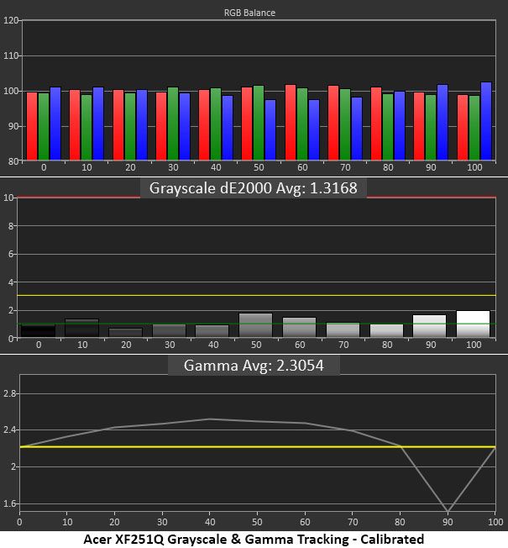Select the 1.6 label on Gamma axis
508x548 pixels.
coord(9,503)
